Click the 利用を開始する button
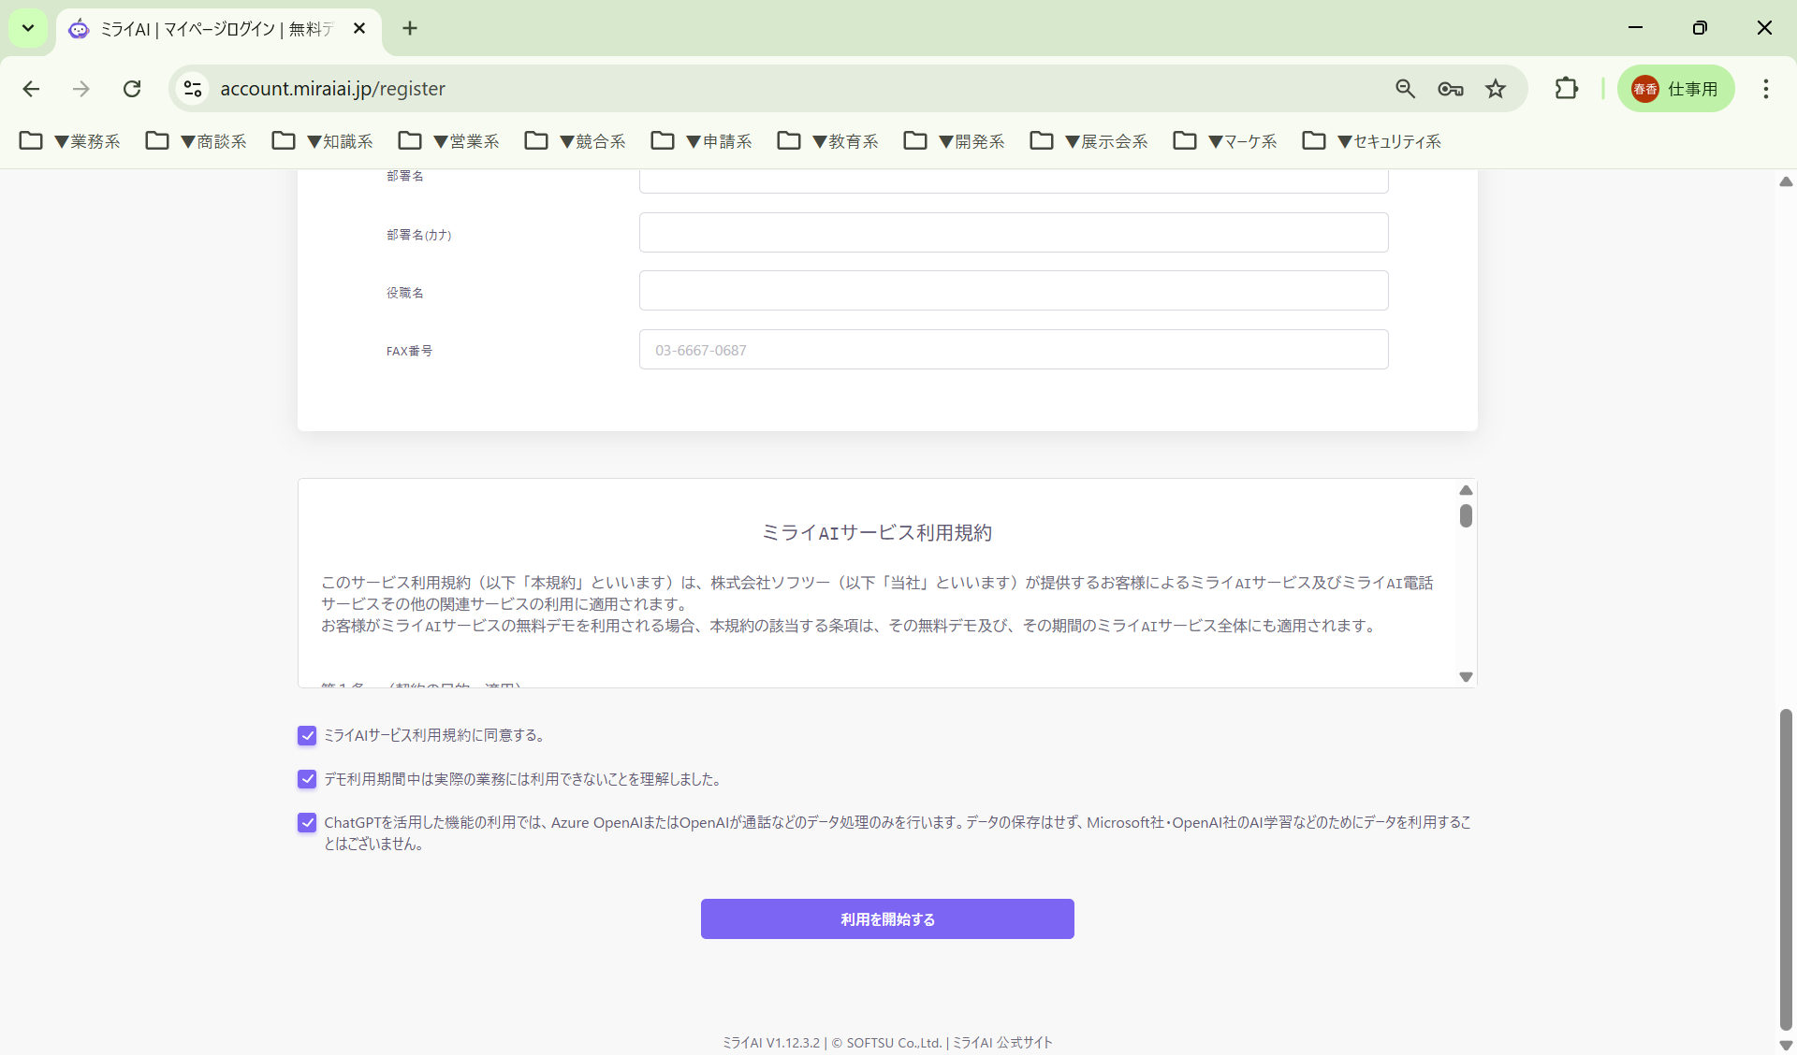 point(887,918)
